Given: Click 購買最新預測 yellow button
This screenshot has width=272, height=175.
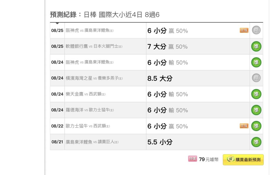Looking at the screenshot, I should (x=243, y=160).
